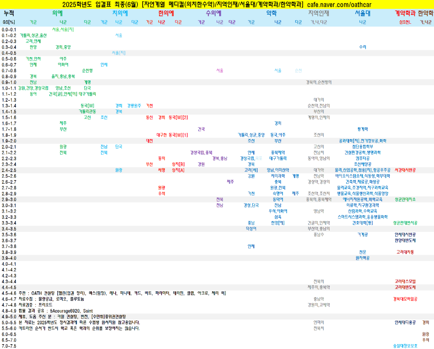Select the 건국[글],연세[미] cell

coord(63,94)
